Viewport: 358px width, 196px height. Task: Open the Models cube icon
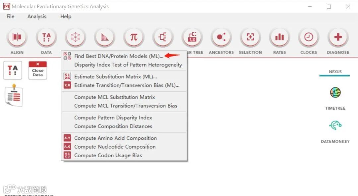(75, 37)
